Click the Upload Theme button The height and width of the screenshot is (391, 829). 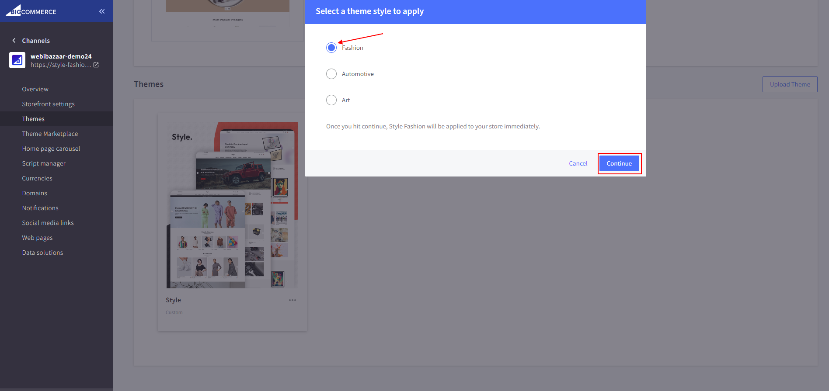(x=790, y=84)
